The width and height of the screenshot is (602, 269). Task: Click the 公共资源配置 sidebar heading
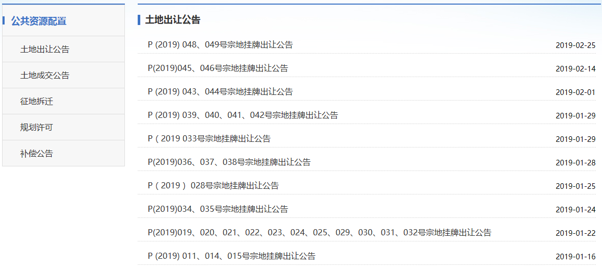[39, 21]
